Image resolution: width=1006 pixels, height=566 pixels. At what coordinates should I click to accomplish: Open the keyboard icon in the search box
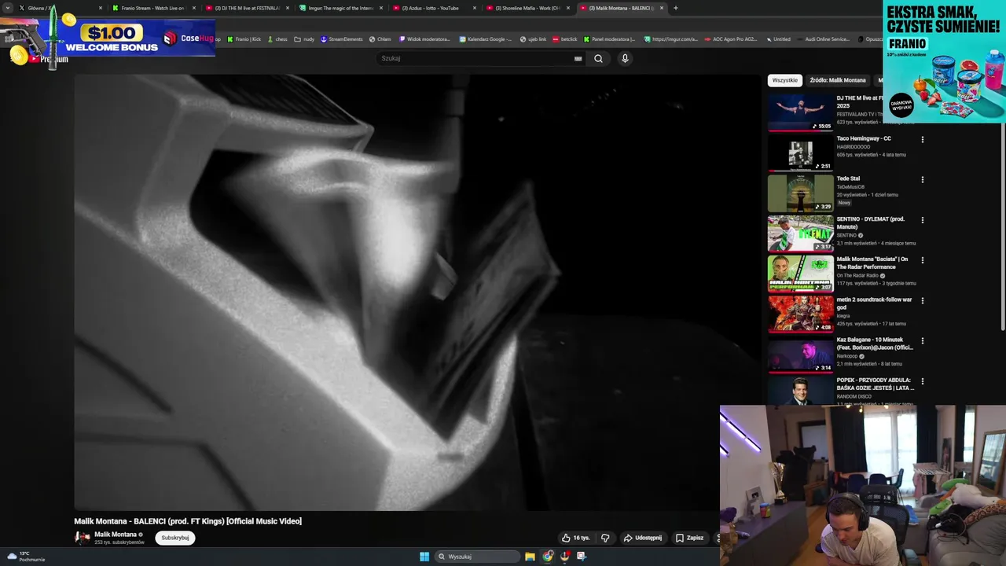click(578, 58)
